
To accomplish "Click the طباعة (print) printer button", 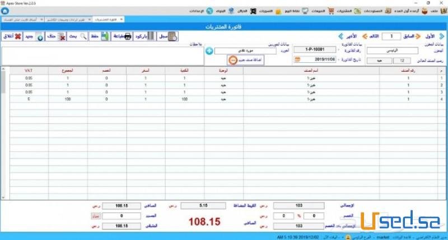I will click(x=122, y=36).
